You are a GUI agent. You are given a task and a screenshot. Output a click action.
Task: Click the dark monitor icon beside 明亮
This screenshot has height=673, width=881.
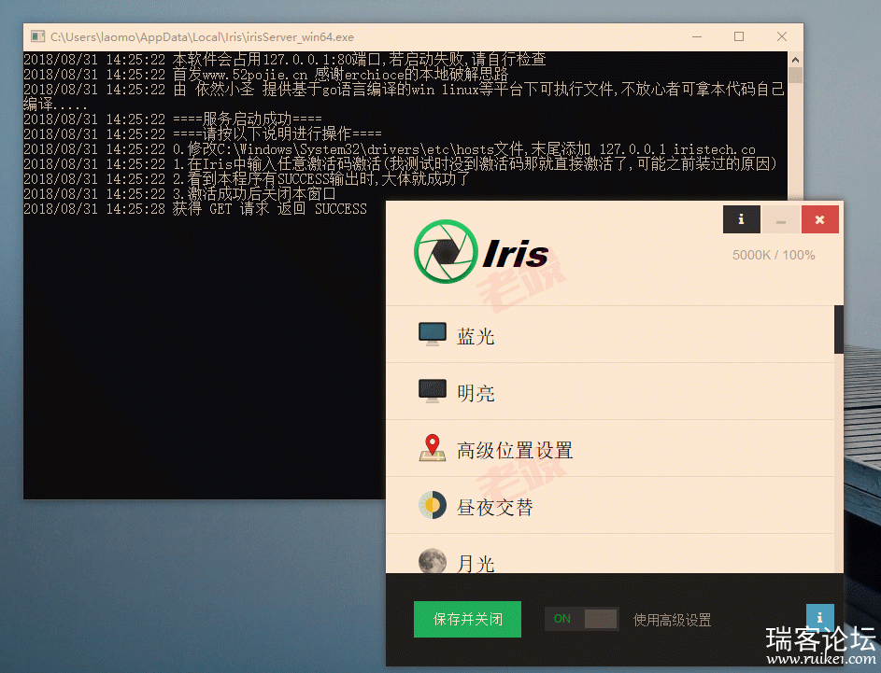[x=432, y=391]
